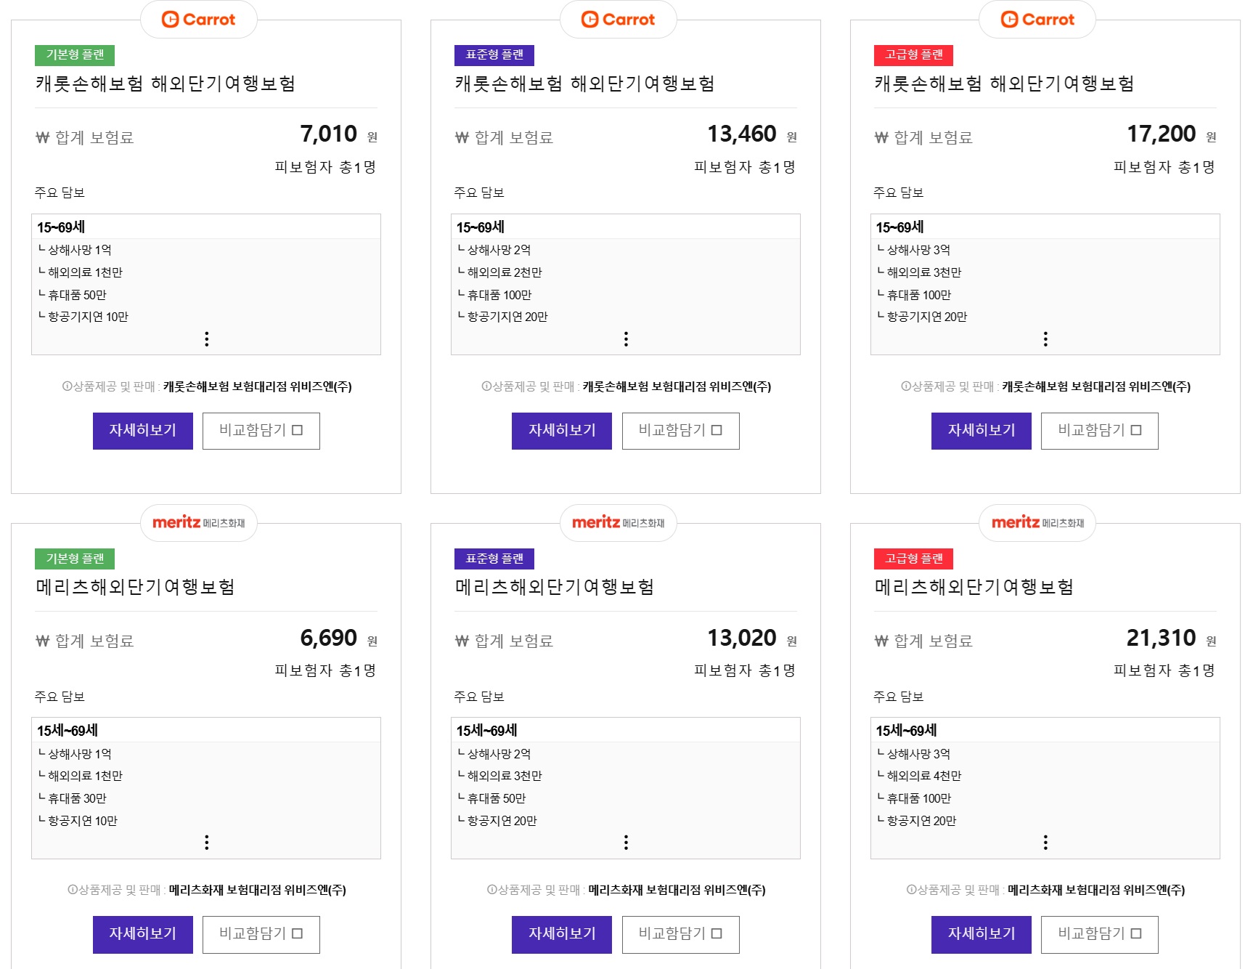
Task: Click meritz logo on 13,020원 plan card
Action: 618,522
